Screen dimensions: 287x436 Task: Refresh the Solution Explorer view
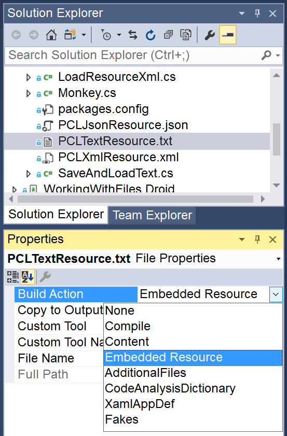pos(151,35)
